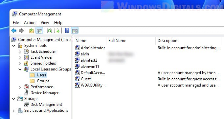Click the Shared Folders icon in tree

tap(26, 63)
